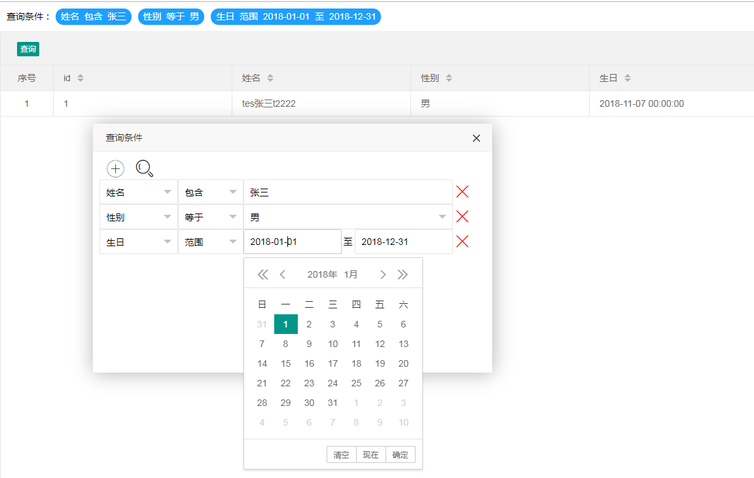Advance calendar to next month
The height and width of the screenshot is (478, 754).
click(x=383, y=274)
